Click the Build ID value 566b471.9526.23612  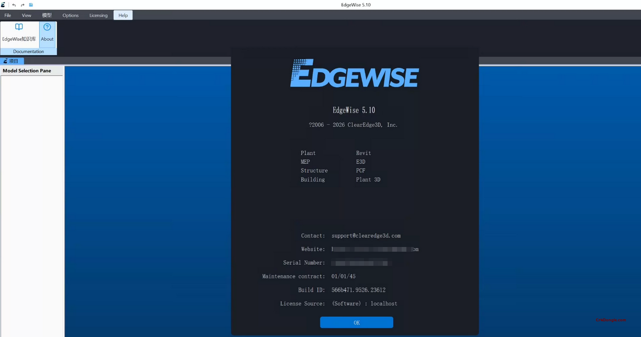pyautogui.click(x=358, y=290)
